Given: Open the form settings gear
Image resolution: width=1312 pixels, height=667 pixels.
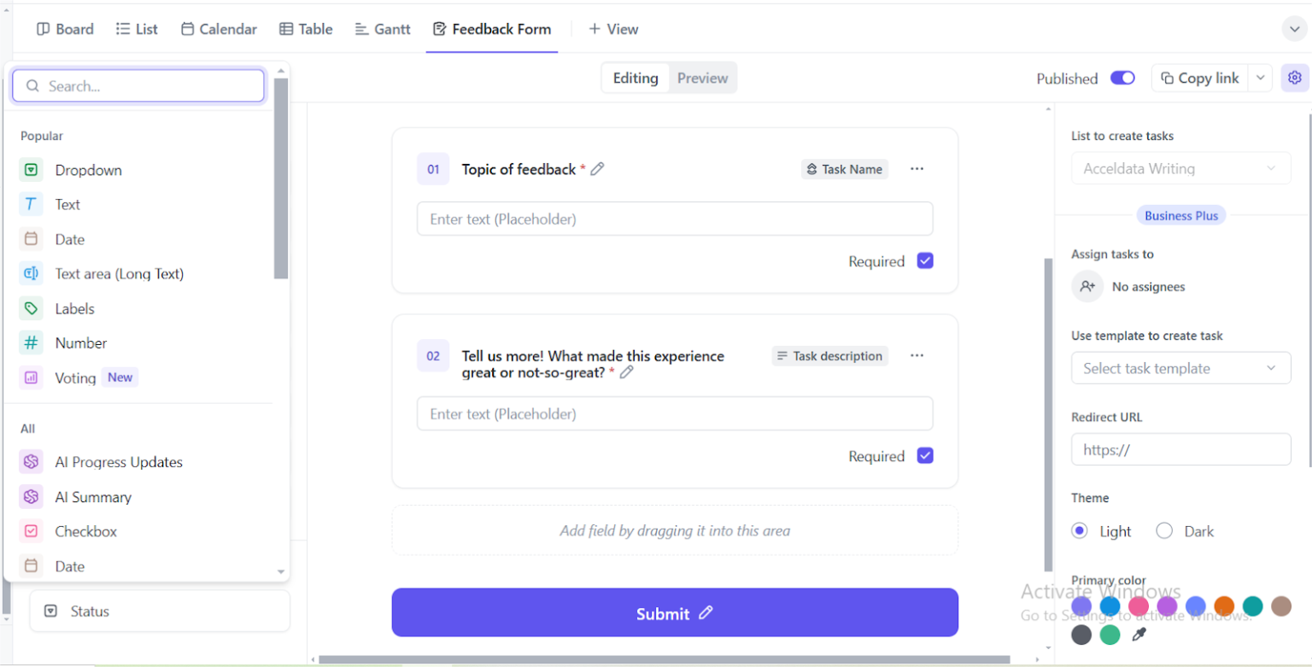Looking at the screenshot, I should [x=1294, y=78].
